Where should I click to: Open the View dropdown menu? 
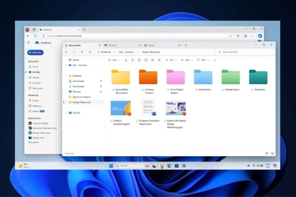click(x=187, y=60)
